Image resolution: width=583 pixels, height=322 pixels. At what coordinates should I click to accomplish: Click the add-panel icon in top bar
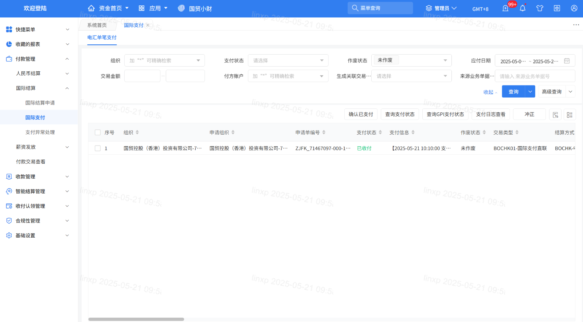click(557, 8)
